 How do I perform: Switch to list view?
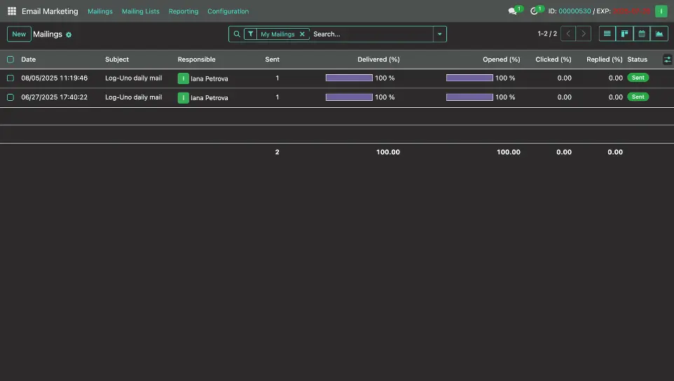[607, 34]
